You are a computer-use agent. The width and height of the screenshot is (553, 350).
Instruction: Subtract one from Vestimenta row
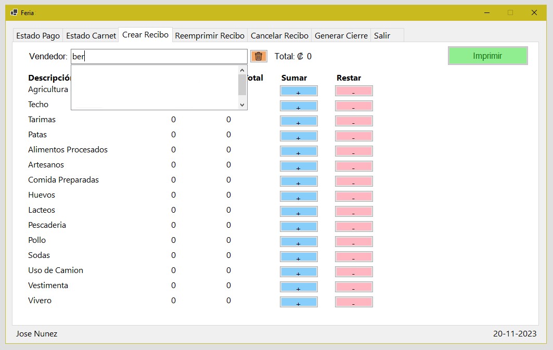click(354, 287)
